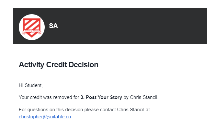Click the word "by" before Chris Stancil

tap(126, 97)
